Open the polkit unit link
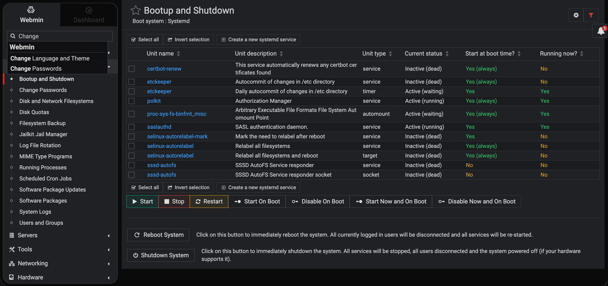The image size is (608, 286). pos(154,101)
